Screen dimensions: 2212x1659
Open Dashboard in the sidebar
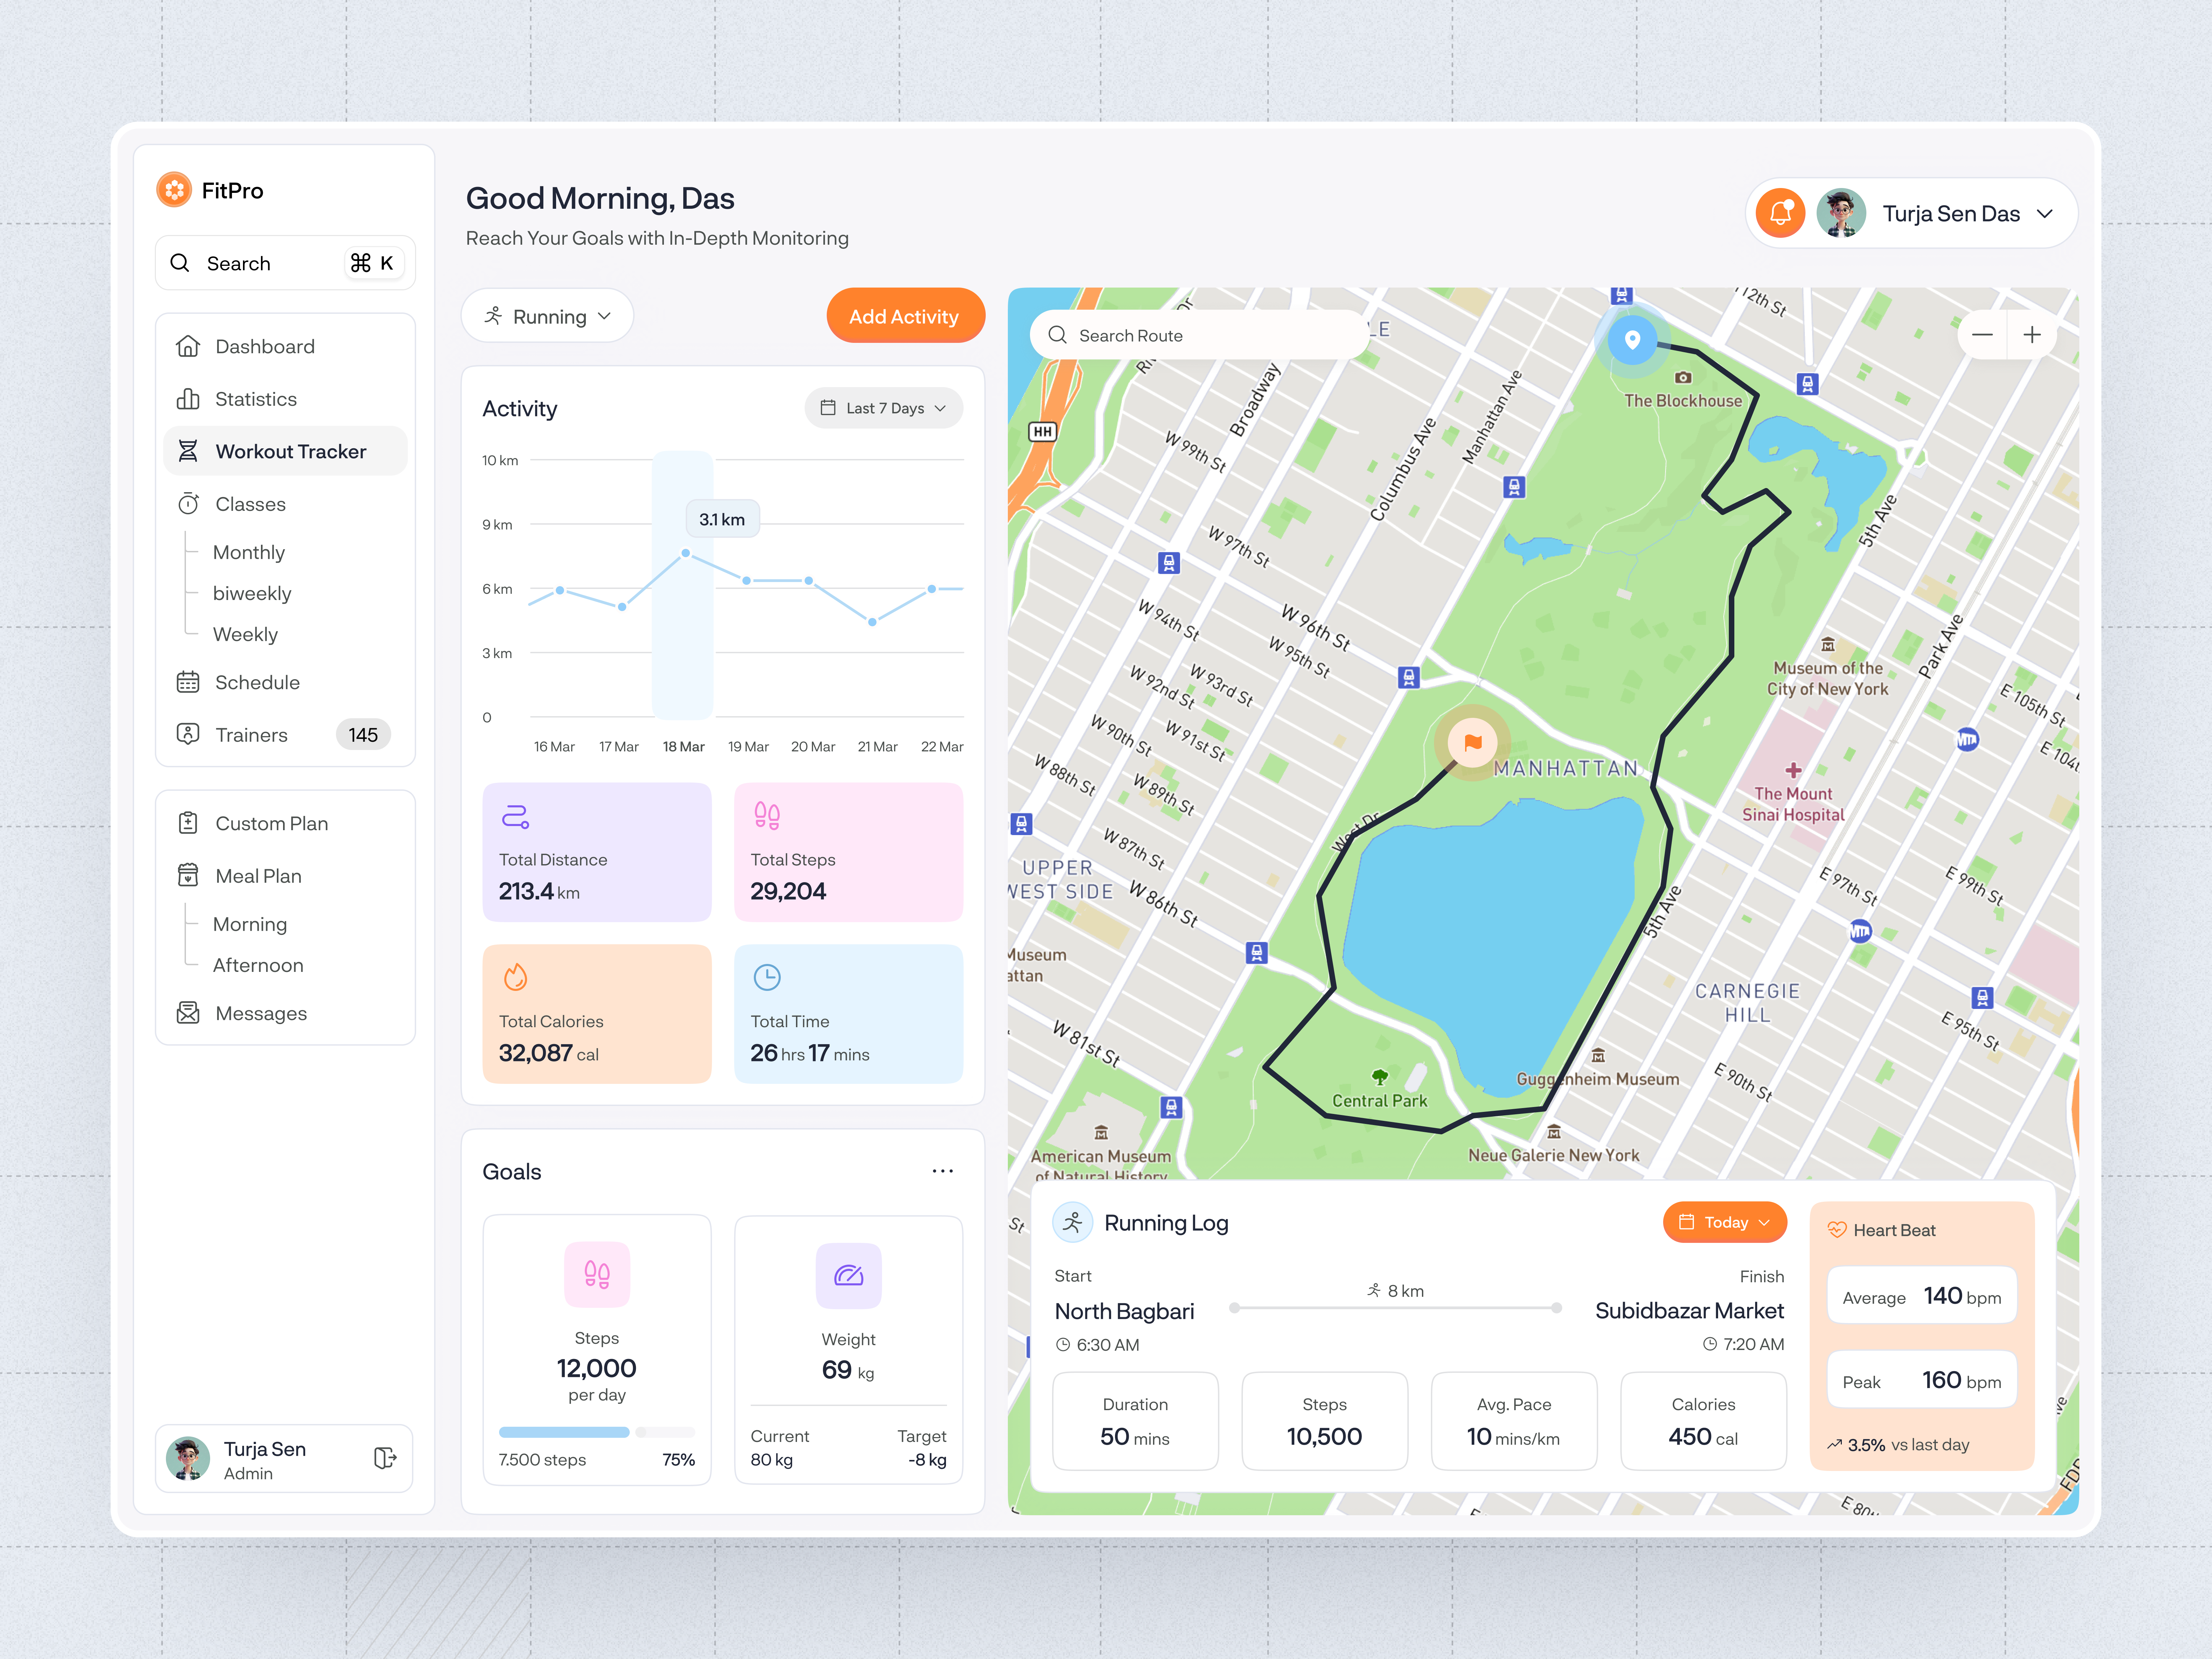(285, 346)
